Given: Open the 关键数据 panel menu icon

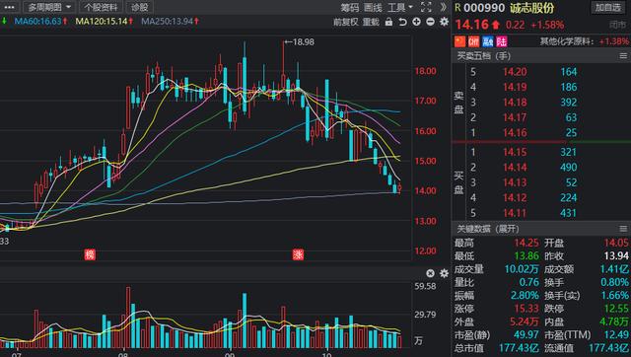Looking at the screenshot, I should (x=623, y=229).
